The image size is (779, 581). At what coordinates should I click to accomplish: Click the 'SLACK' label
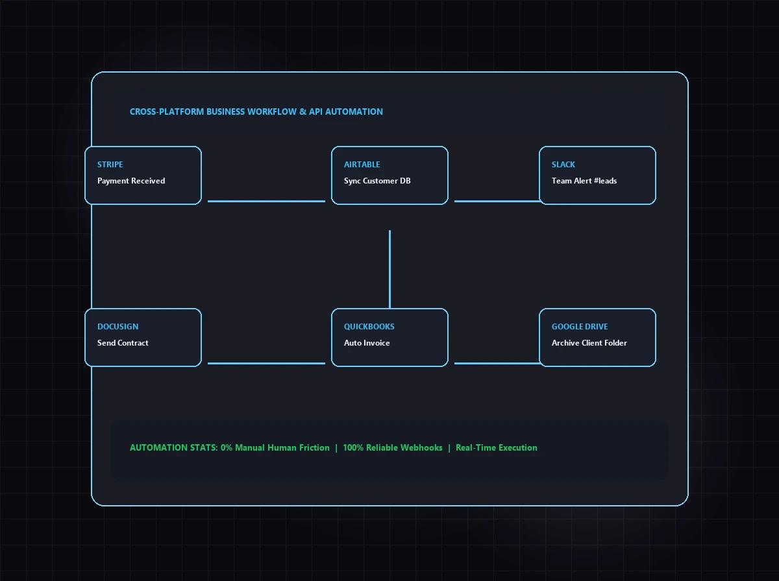pyautogui.click(x=563, y=165)
